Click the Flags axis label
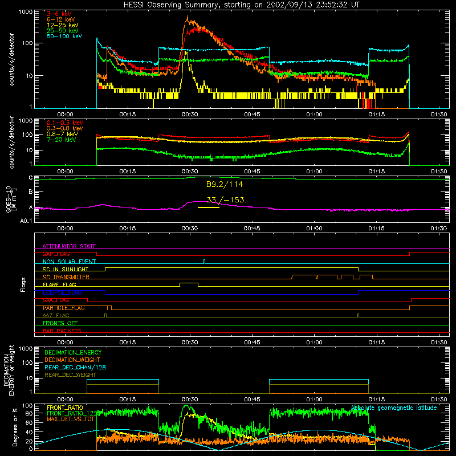The height and width of the screenshot is (456, 456). (x=23, y=284)
